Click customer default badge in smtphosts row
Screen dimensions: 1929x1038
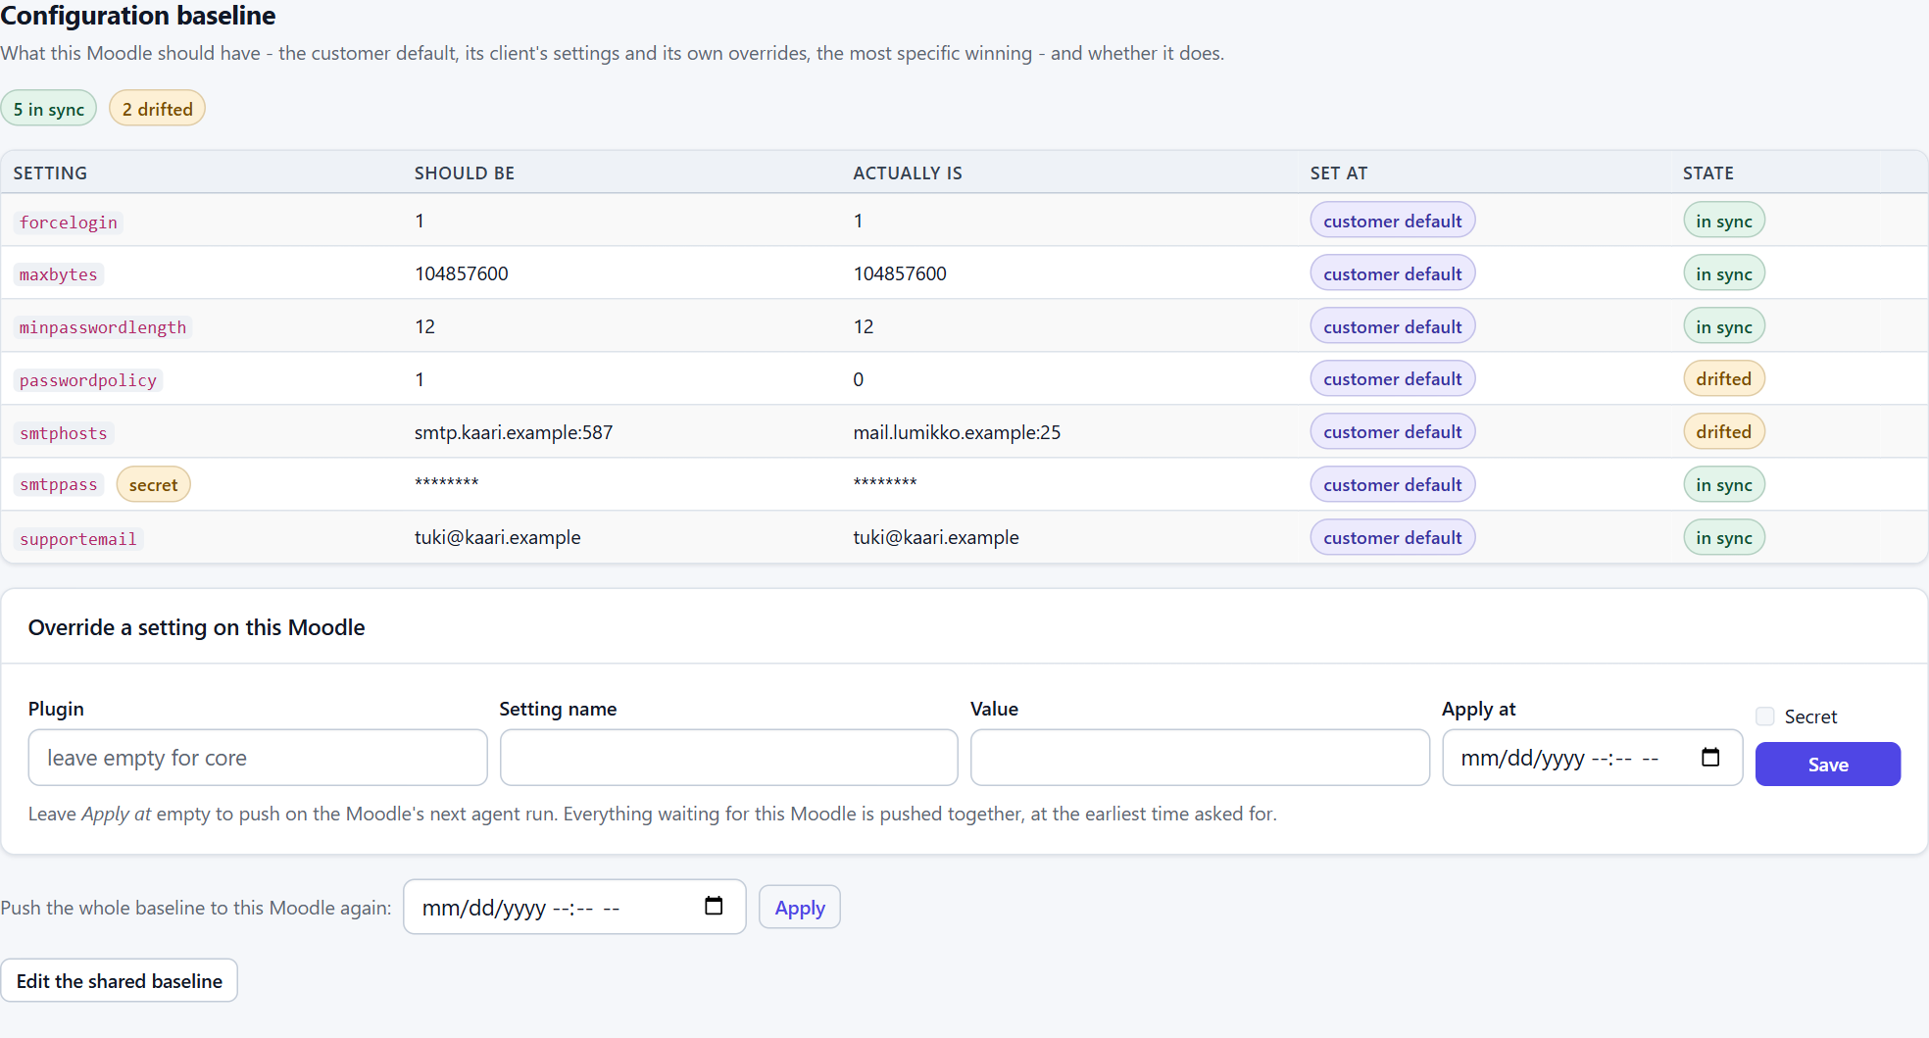(x=1393, y=432)
